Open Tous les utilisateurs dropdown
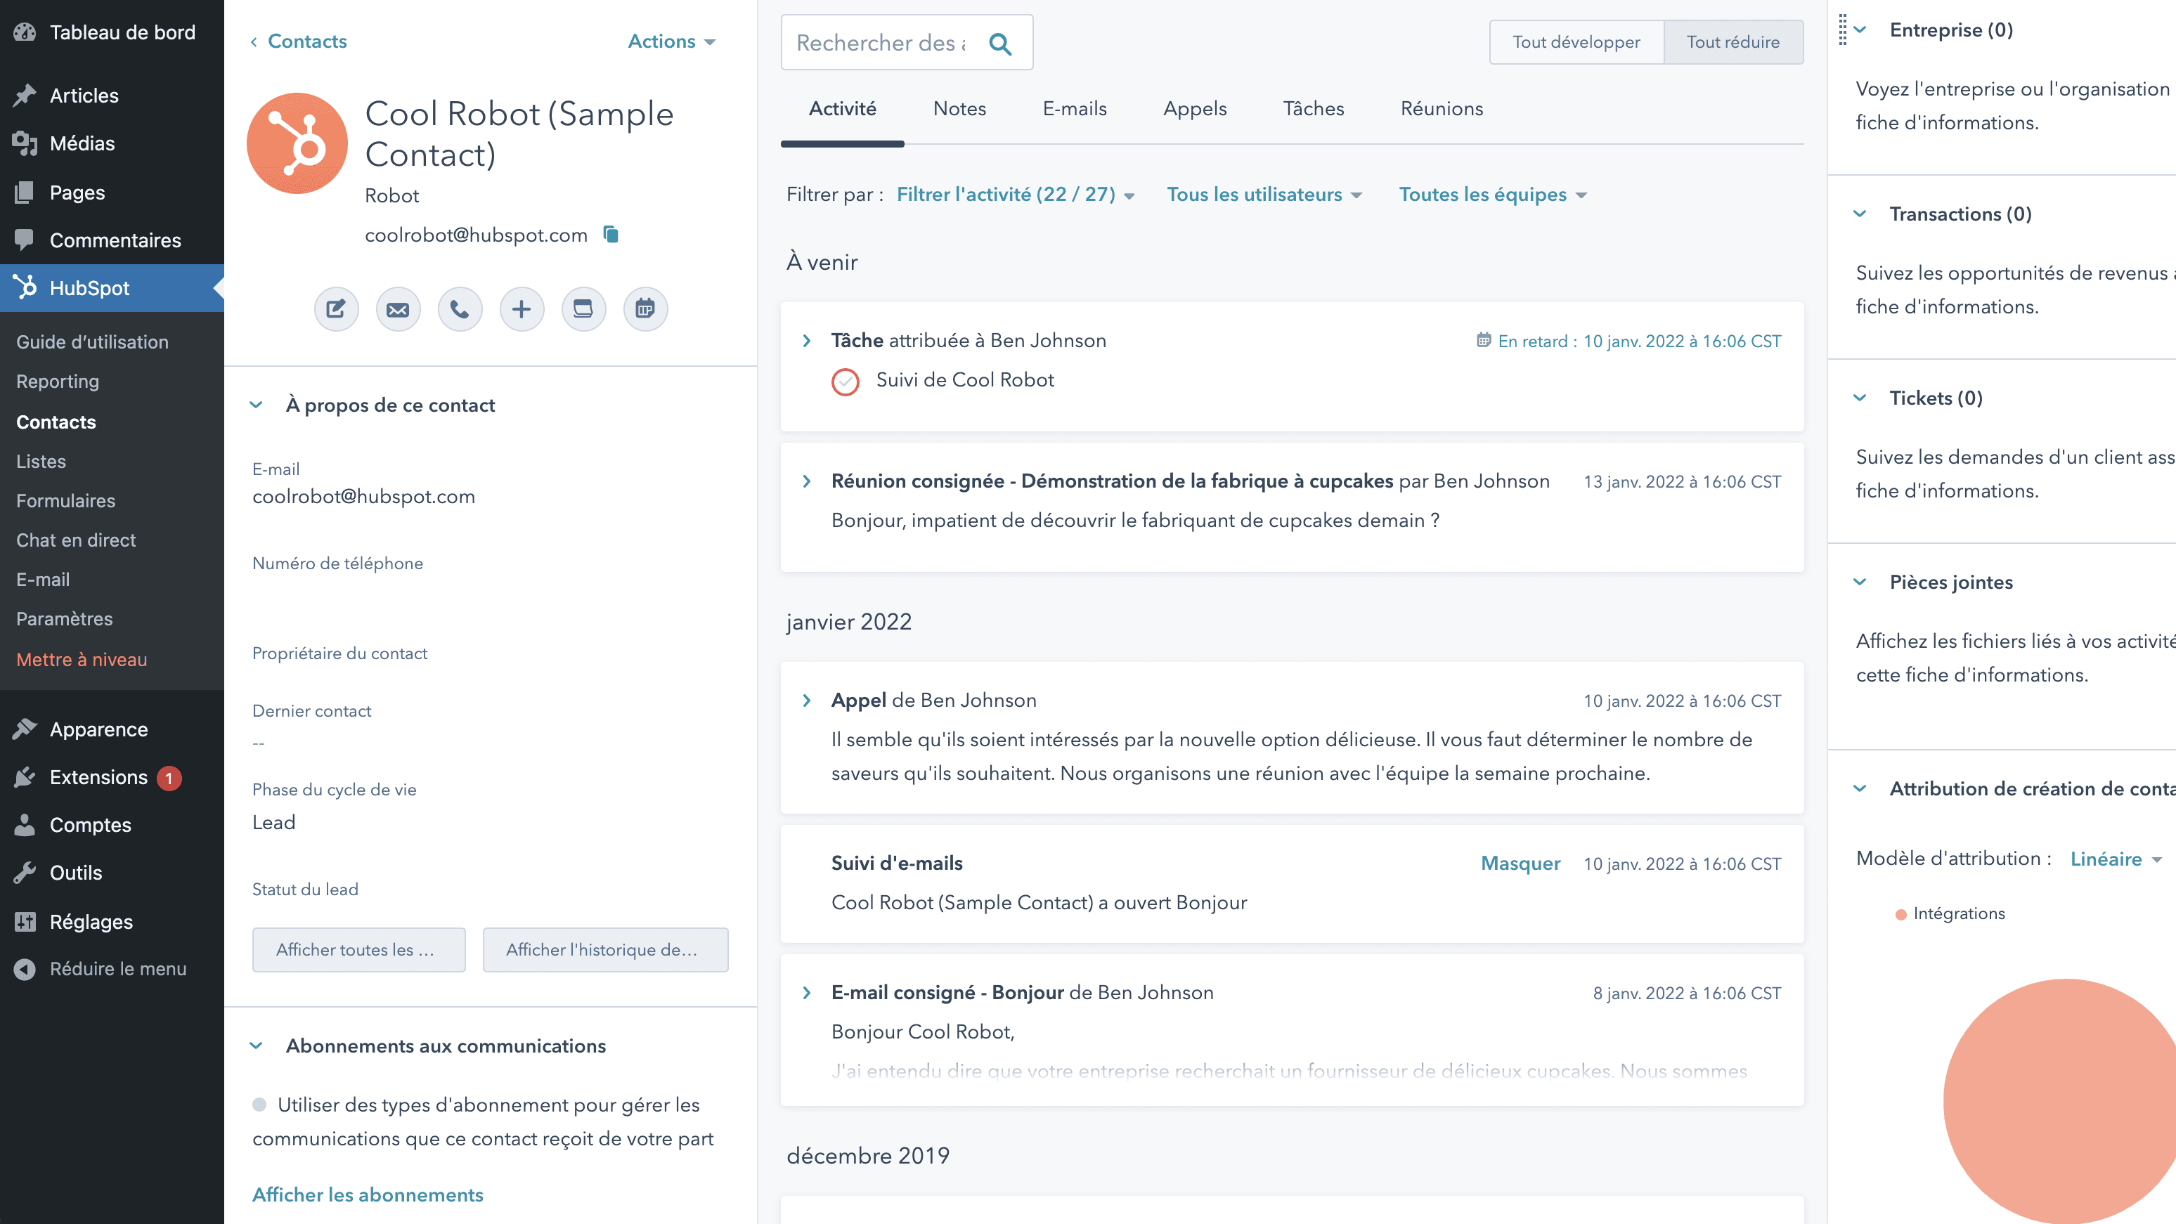 coord(1264,195)
